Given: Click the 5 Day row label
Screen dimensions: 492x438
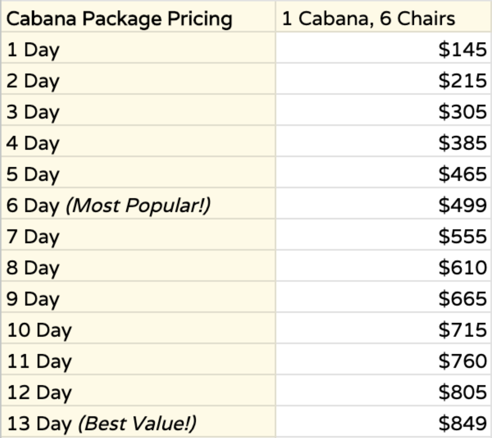Looking at the screenshot, I should click(33, 174).
